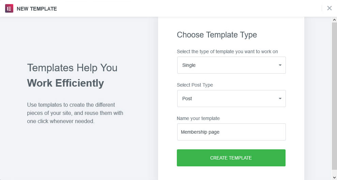The height and width of the screenshot is (180, 337).
Task: Click the caret arrow of the Post dropdown
Action: click(x=280, y=99)
